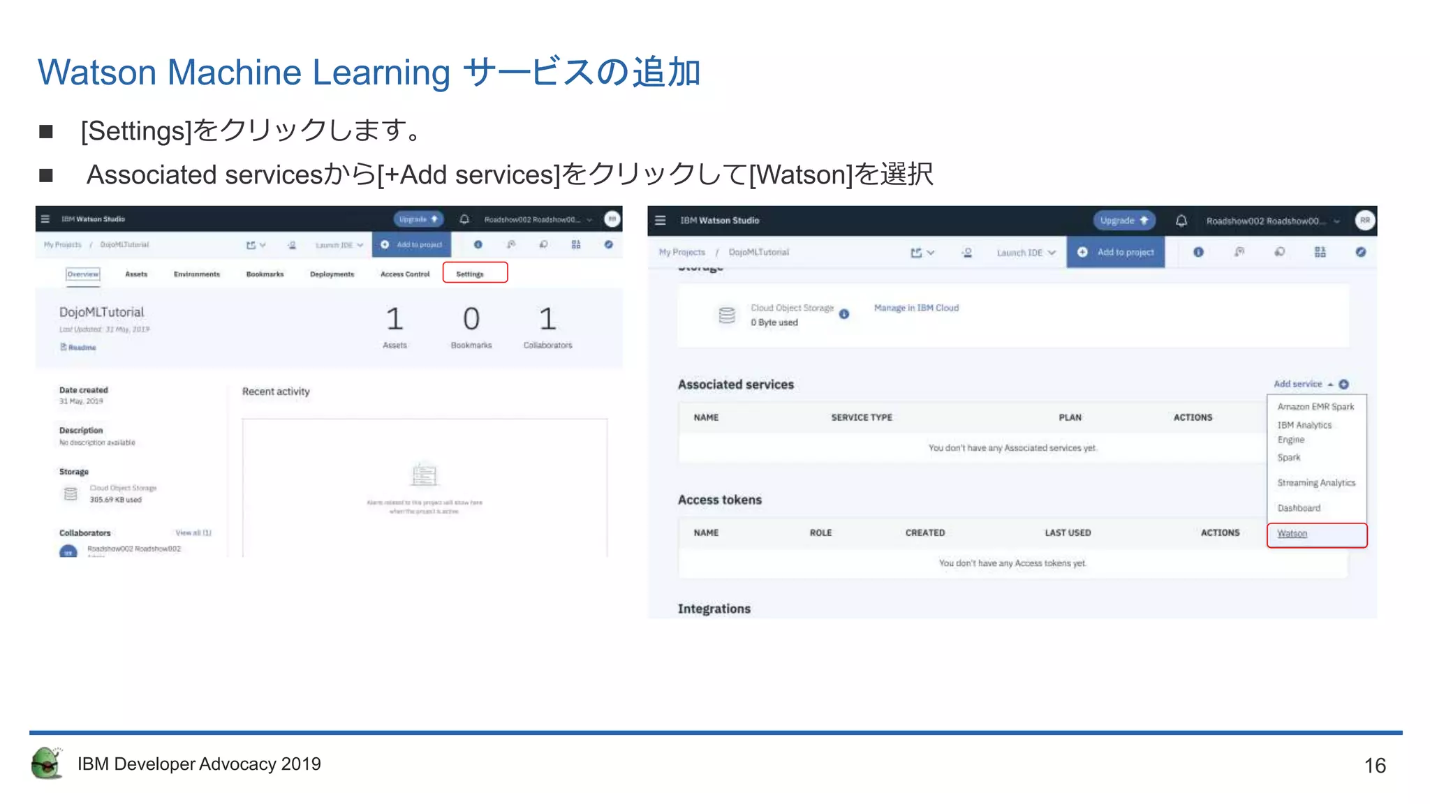1430x804 pixels.
Task: Click '305.69 KB used' storage text
Action: [x=115, y=500]
